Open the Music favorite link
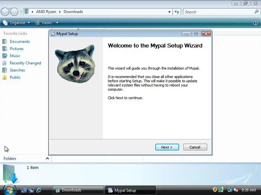This screenshot has width=261, height=195. click(x=15, y=56)
